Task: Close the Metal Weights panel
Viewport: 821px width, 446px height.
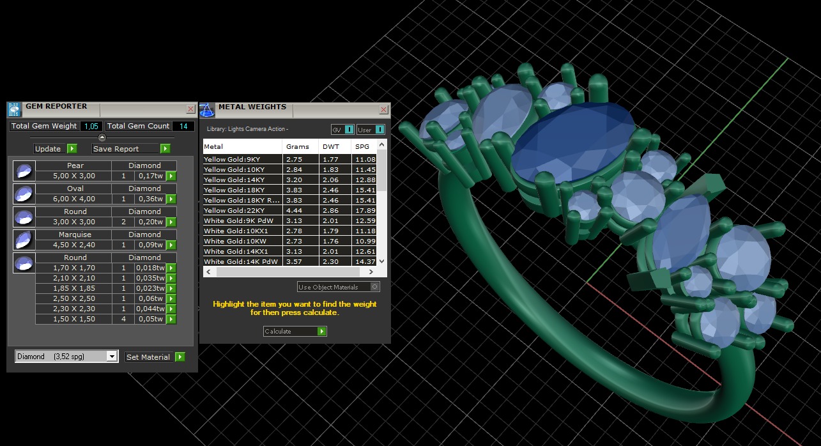Action: click(383, 110)
